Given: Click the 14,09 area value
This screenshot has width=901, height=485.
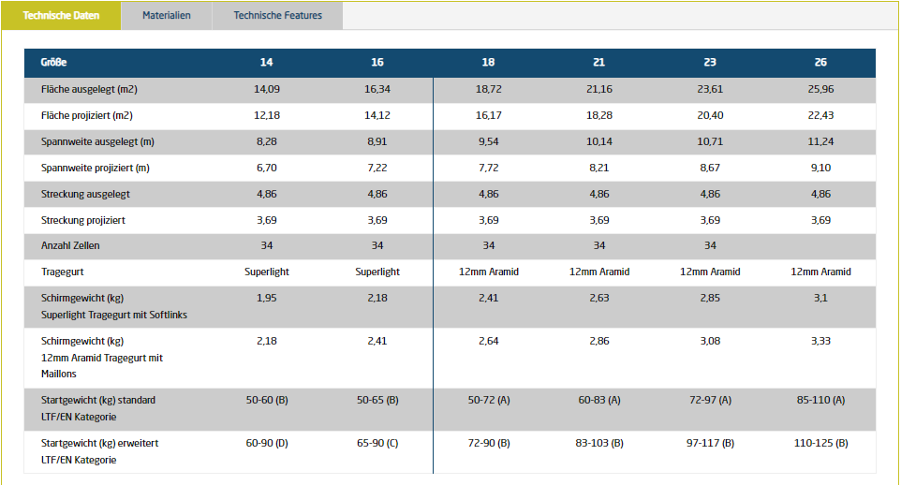Looking at the screenshot, I should [x=267, y=90].
